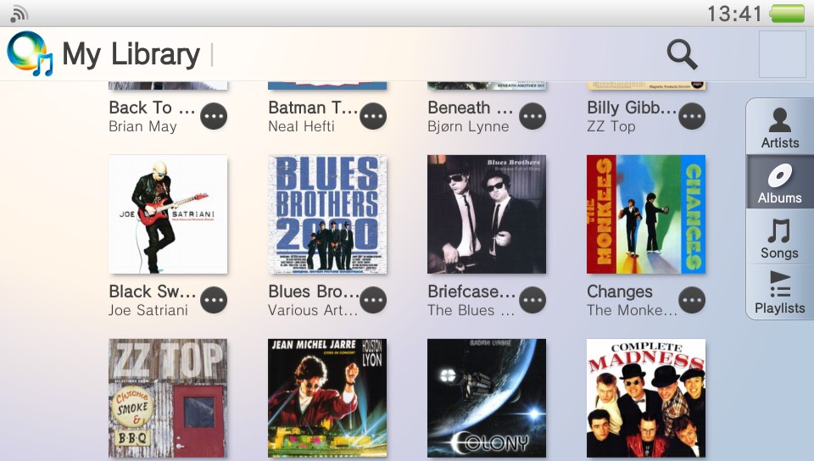Open ZZ Top Chrome Smoke BBQ cover
Image resolution: width=814 pixels, height=461 pixels.
tap(168, 398)
